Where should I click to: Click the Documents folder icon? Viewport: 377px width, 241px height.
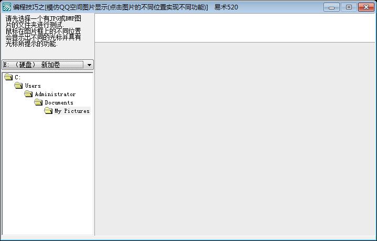[x=38, y=102]
